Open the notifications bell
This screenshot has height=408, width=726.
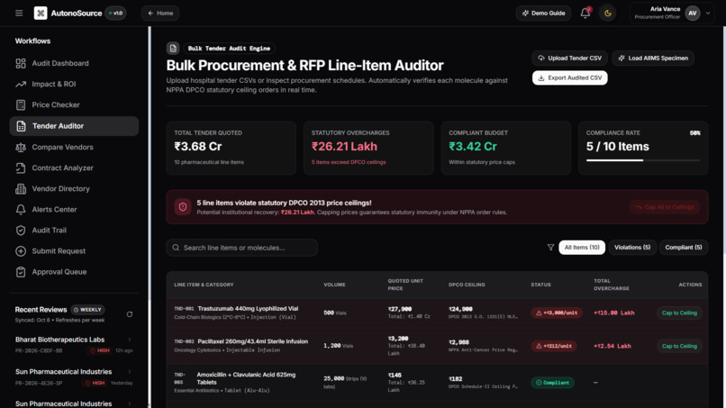click(585, 13)
